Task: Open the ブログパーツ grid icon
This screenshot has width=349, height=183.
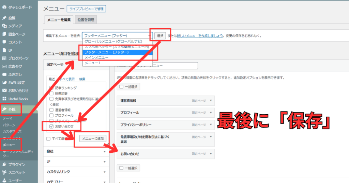Action: click(4, 58)
